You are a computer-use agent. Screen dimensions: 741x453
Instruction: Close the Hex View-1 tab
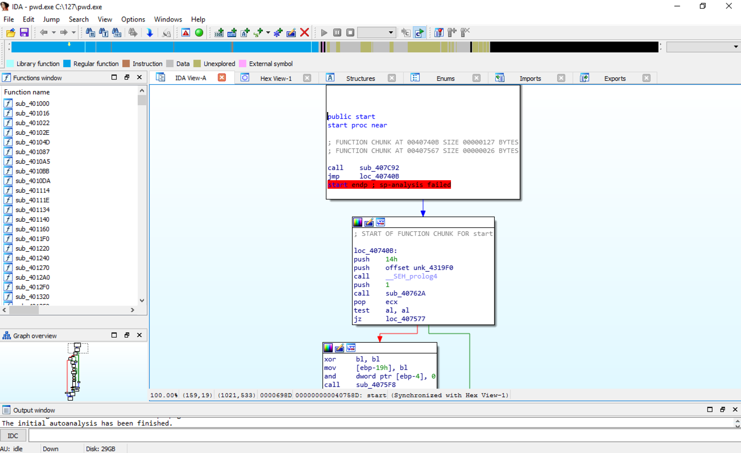click(x=307, y=78)
